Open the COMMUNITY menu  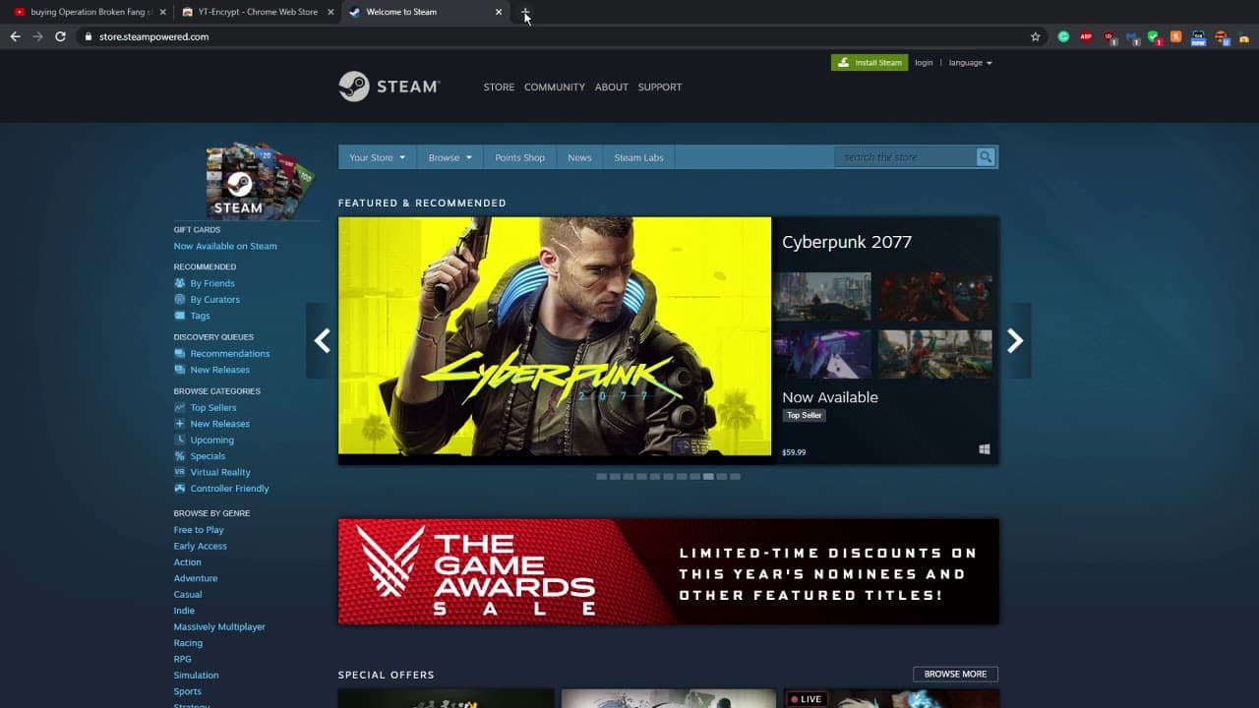(555, 87)
